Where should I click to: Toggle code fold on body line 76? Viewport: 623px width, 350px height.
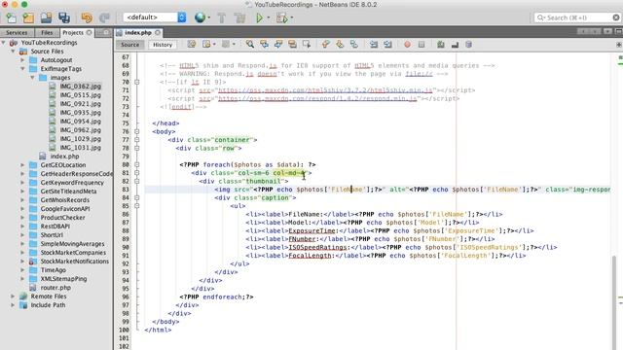coord(136,132)
